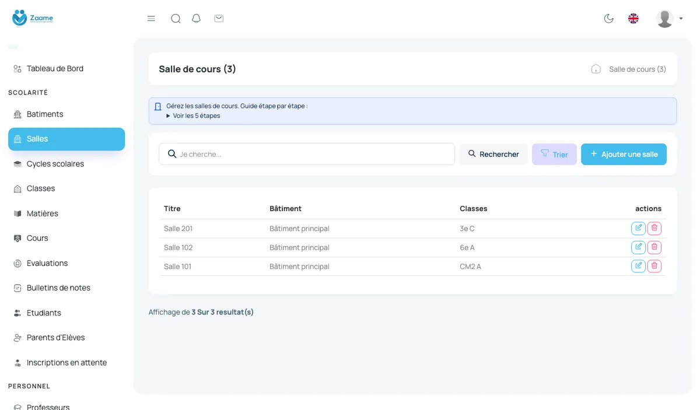Image resolution: width=700 pixels, height=410 pixels.
Task: Delete Salle 201 with the trash icon
Action: (x=654, y=228)
